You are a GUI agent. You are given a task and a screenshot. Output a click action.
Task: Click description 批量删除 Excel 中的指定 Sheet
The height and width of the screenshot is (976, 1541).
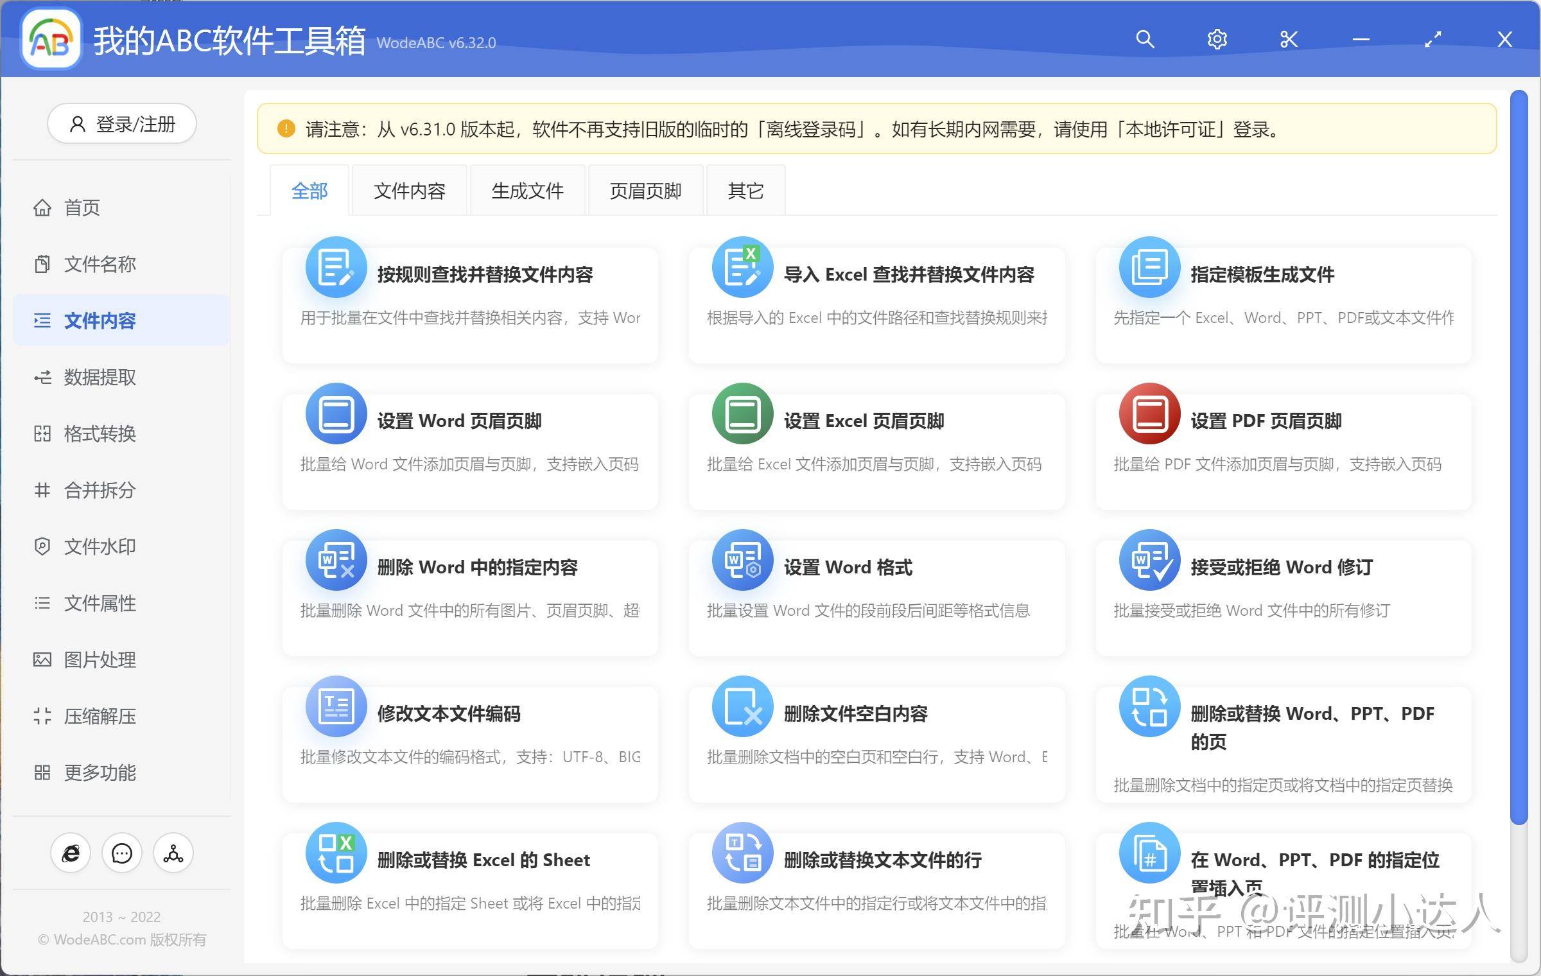coord(471,903)
